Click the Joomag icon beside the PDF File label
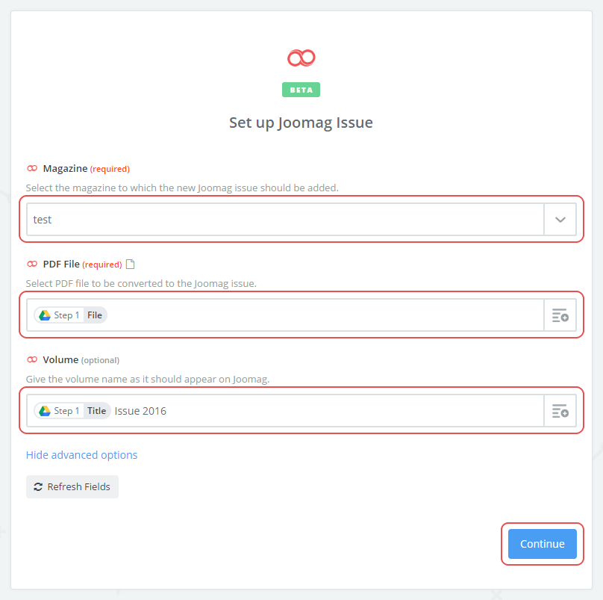Image resolution: width=603 pixels, height=600 pixels. point(32,265)
